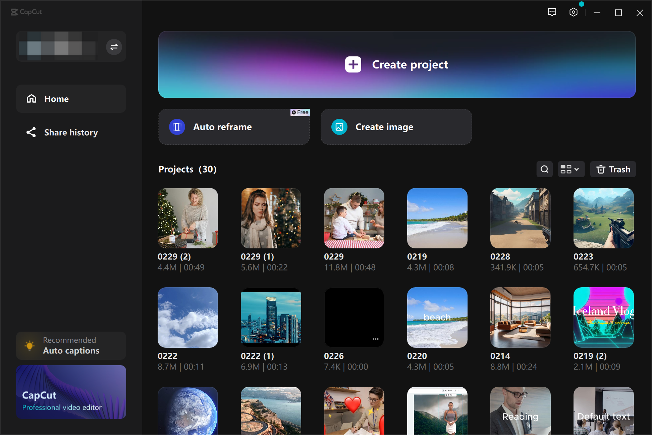652x435 pixels.
Task: Open settings via hexagon gear icon
Action: point(573,12)
